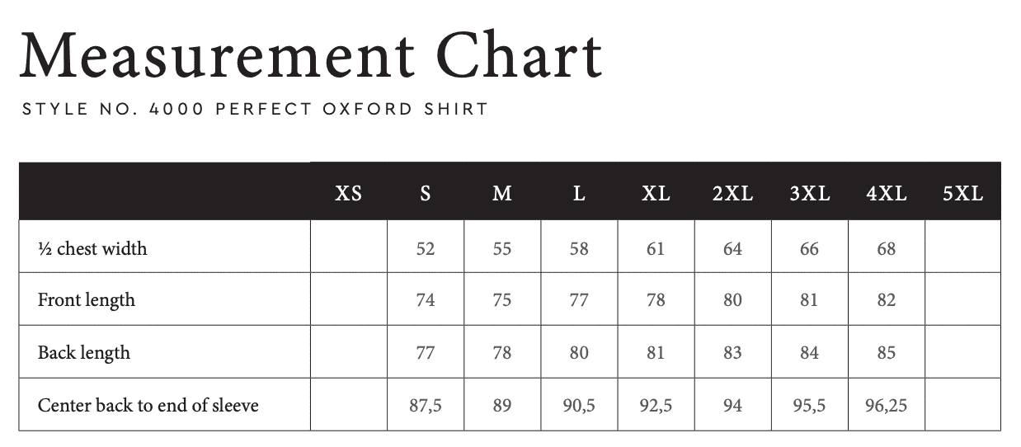Select the XL column header

pyautogui.click(x=656, y=194)
